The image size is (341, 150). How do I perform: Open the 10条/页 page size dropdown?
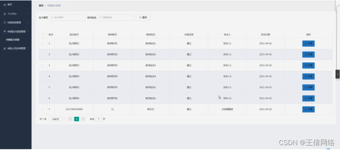click(x=56, y=119)
